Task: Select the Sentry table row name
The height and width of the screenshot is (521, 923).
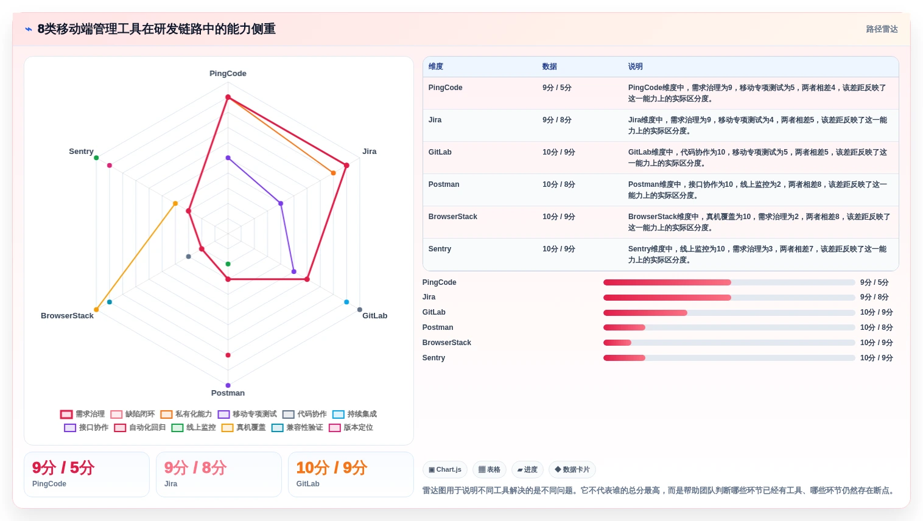Action: 440,249
